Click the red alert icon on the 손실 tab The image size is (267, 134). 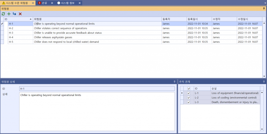pos(40,3)
